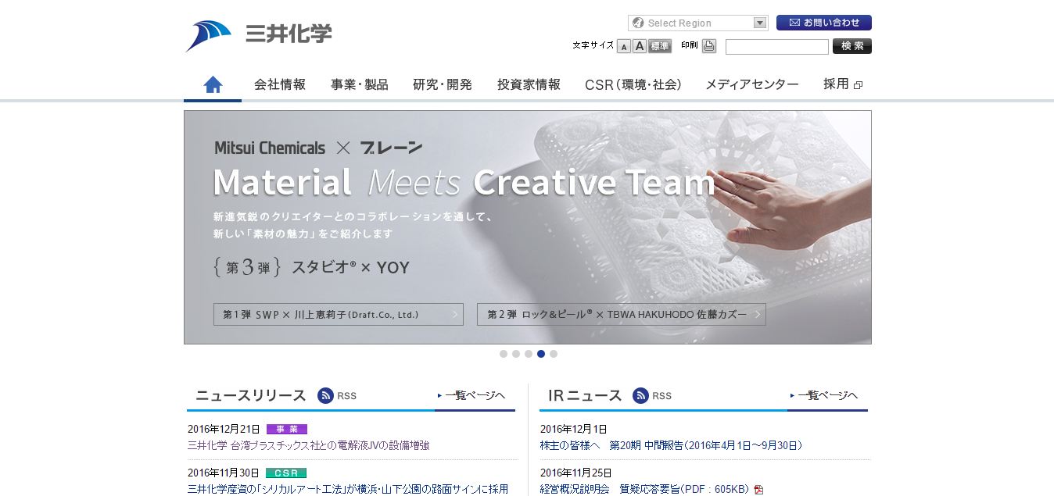The height and width of the screenshot is (496, 1054).
Task: Click the print icon
Action: pyautogui.click(x=709, y=46)
